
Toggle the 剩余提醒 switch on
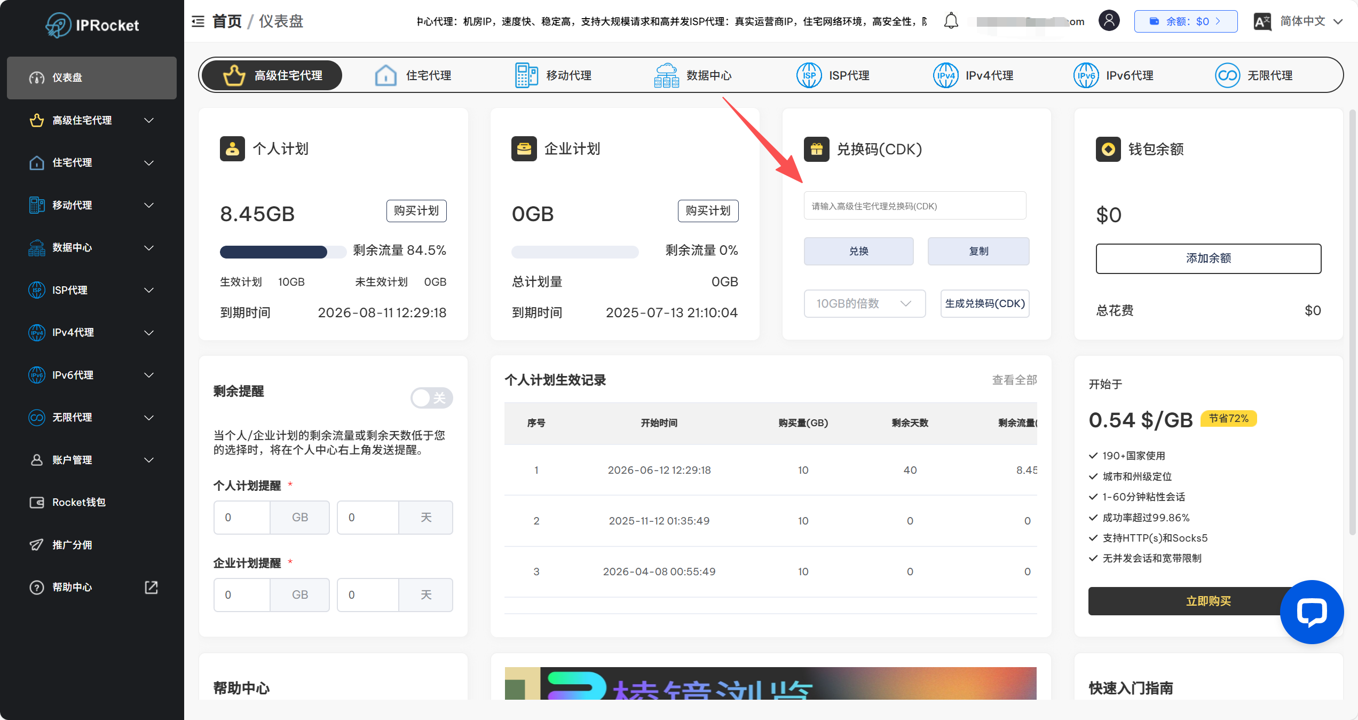[x=431, y=398]
